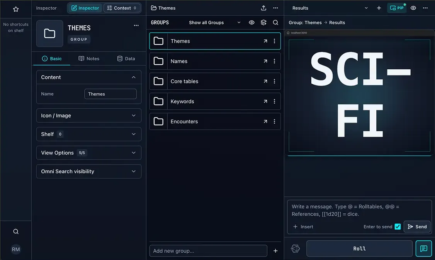This screenshot has height=260, width=435.
Task: Expand the Icon / Image section
Action: [x=89, y=116]
